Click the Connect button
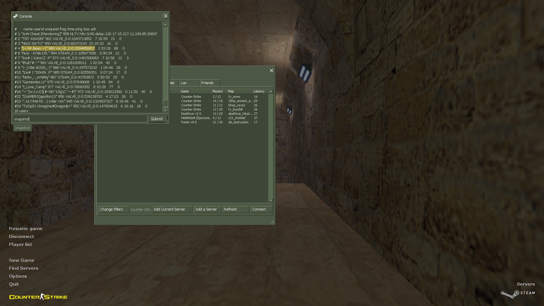This screenshot has width=544, height=306. click(x=261, y=209)
